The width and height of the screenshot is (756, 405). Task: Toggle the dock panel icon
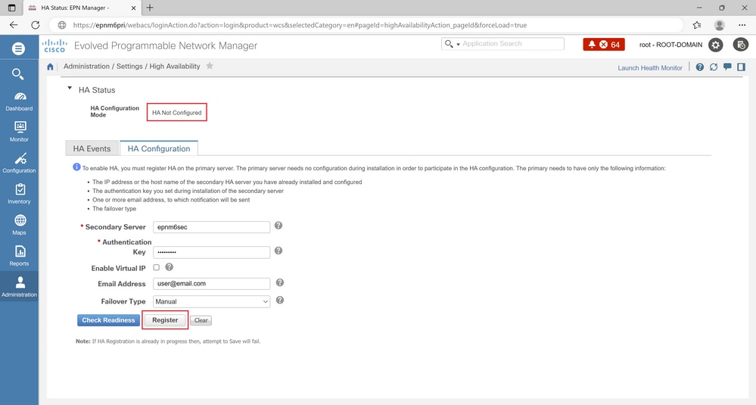coord(741,67)
